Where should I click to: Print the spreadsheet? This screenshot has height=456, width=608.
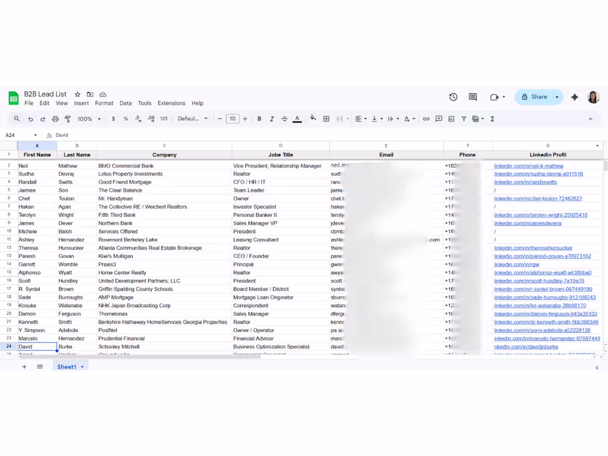(55, 119)
